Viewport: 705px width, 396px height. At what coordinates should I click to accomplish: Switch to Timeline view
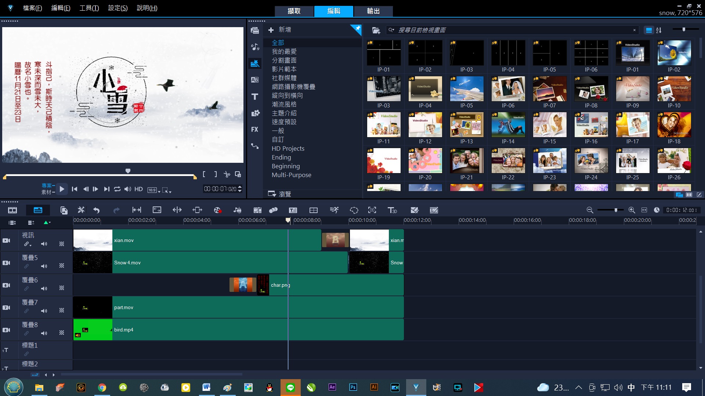point(38,210)
